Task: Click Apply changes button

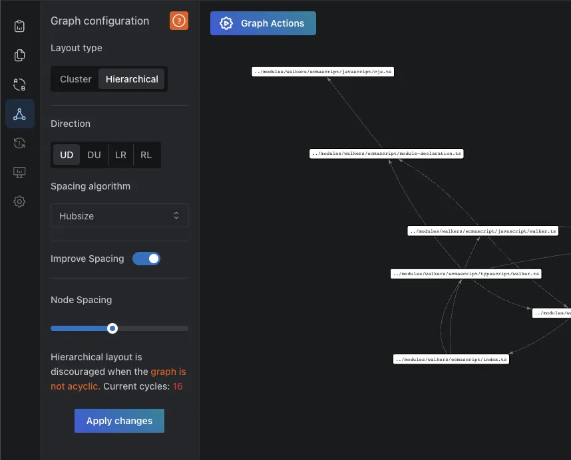Action: point(119,421)
